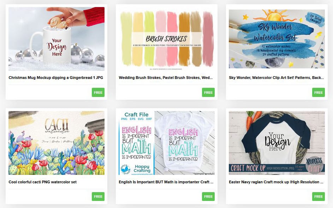This screenshot has height=208, width=333.
Task: Click FREE button under Christmas Mug Mockup
Action: point(98,92)
